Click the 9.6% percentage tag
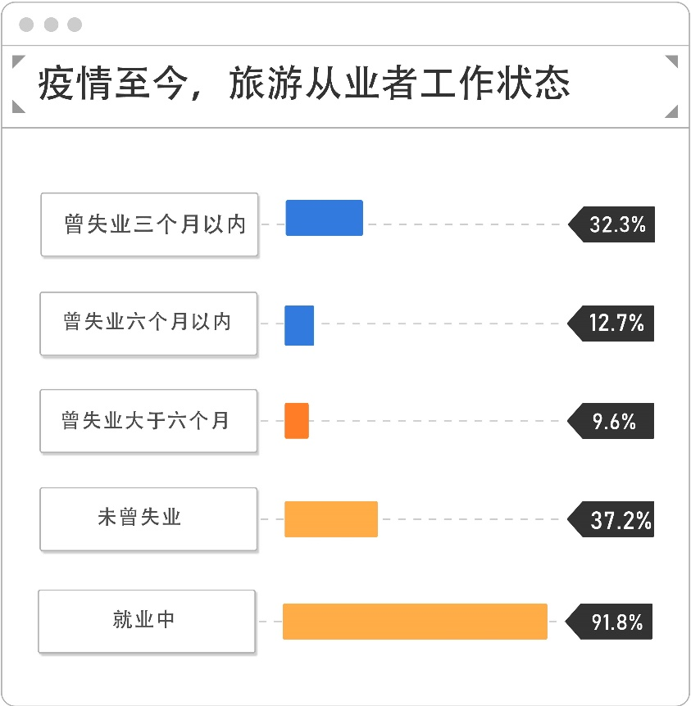691x706 pixels. click(613, 422)
